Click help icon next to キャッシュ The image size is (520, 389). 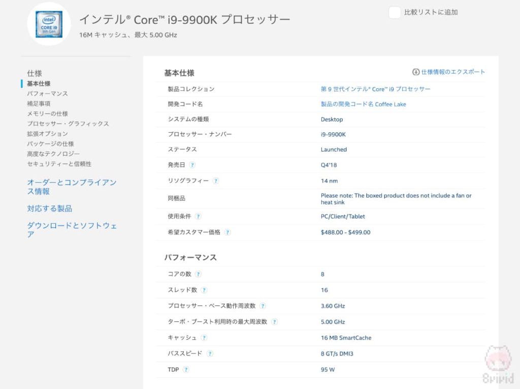pyautogui.click(x=204, y=338)
